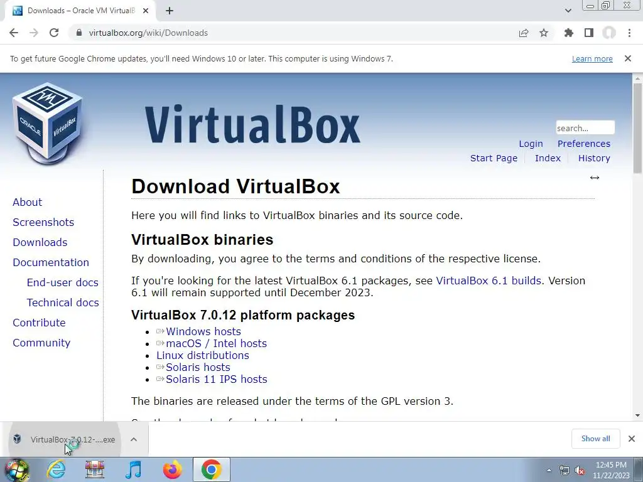643x482 pixels.
Task: Open Downloads in the sidebar
Action: click(40, 242)
